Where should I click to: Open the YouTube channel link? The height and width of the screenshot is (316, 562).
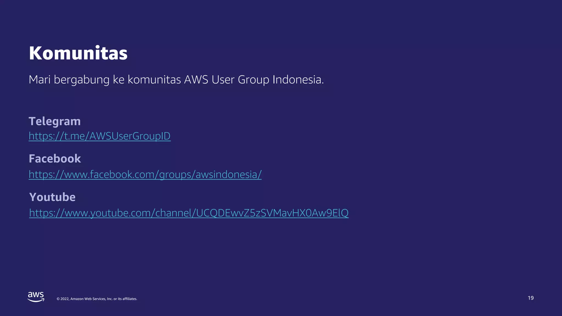coord(189,213)
